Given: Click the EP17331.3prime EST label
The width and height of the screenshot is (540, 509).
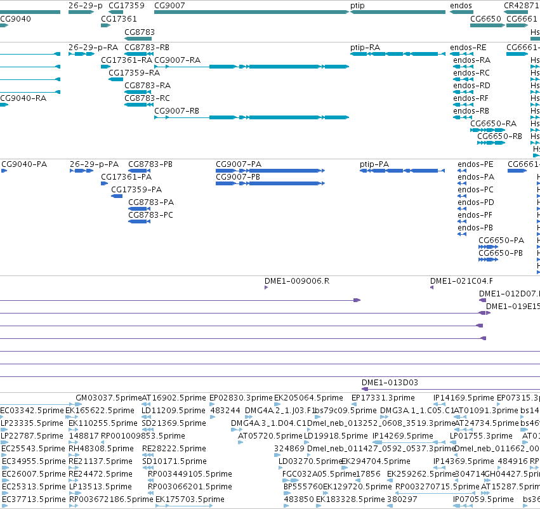Looking at the screenshot, I should [383, 398].
